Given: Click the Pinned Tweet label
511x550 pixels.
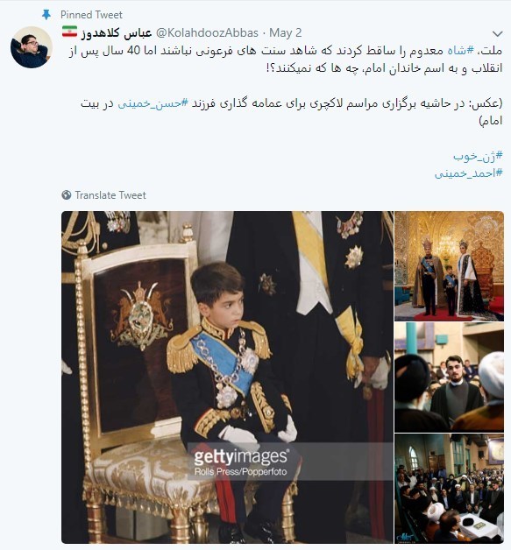Looking at the screenshot, I should pyautogui.click(x=91, y=15).
